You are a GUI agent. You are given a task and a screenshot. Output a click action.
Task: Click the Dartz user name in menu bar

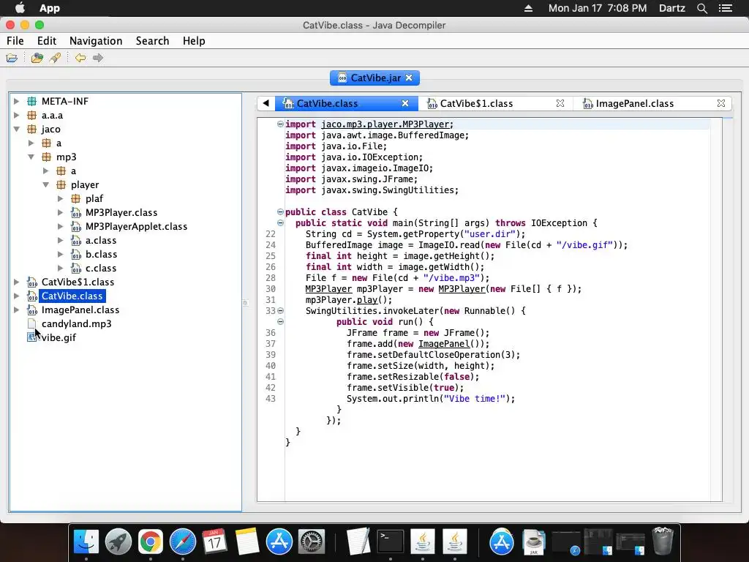[672, 8]
